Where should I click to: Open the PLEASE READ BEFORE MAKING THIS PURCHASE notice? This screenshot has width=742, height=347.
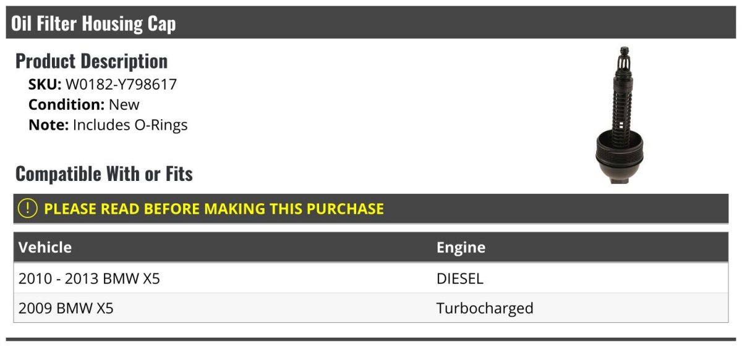tap(214, 209)
